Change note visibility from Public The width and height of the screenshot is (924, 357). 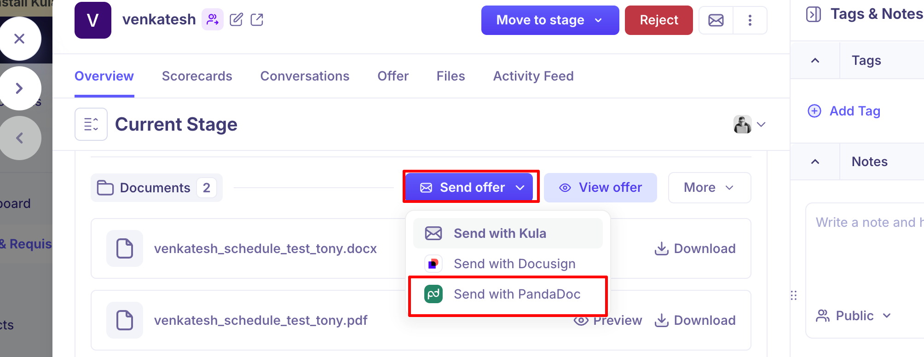[x=854, y=316]
